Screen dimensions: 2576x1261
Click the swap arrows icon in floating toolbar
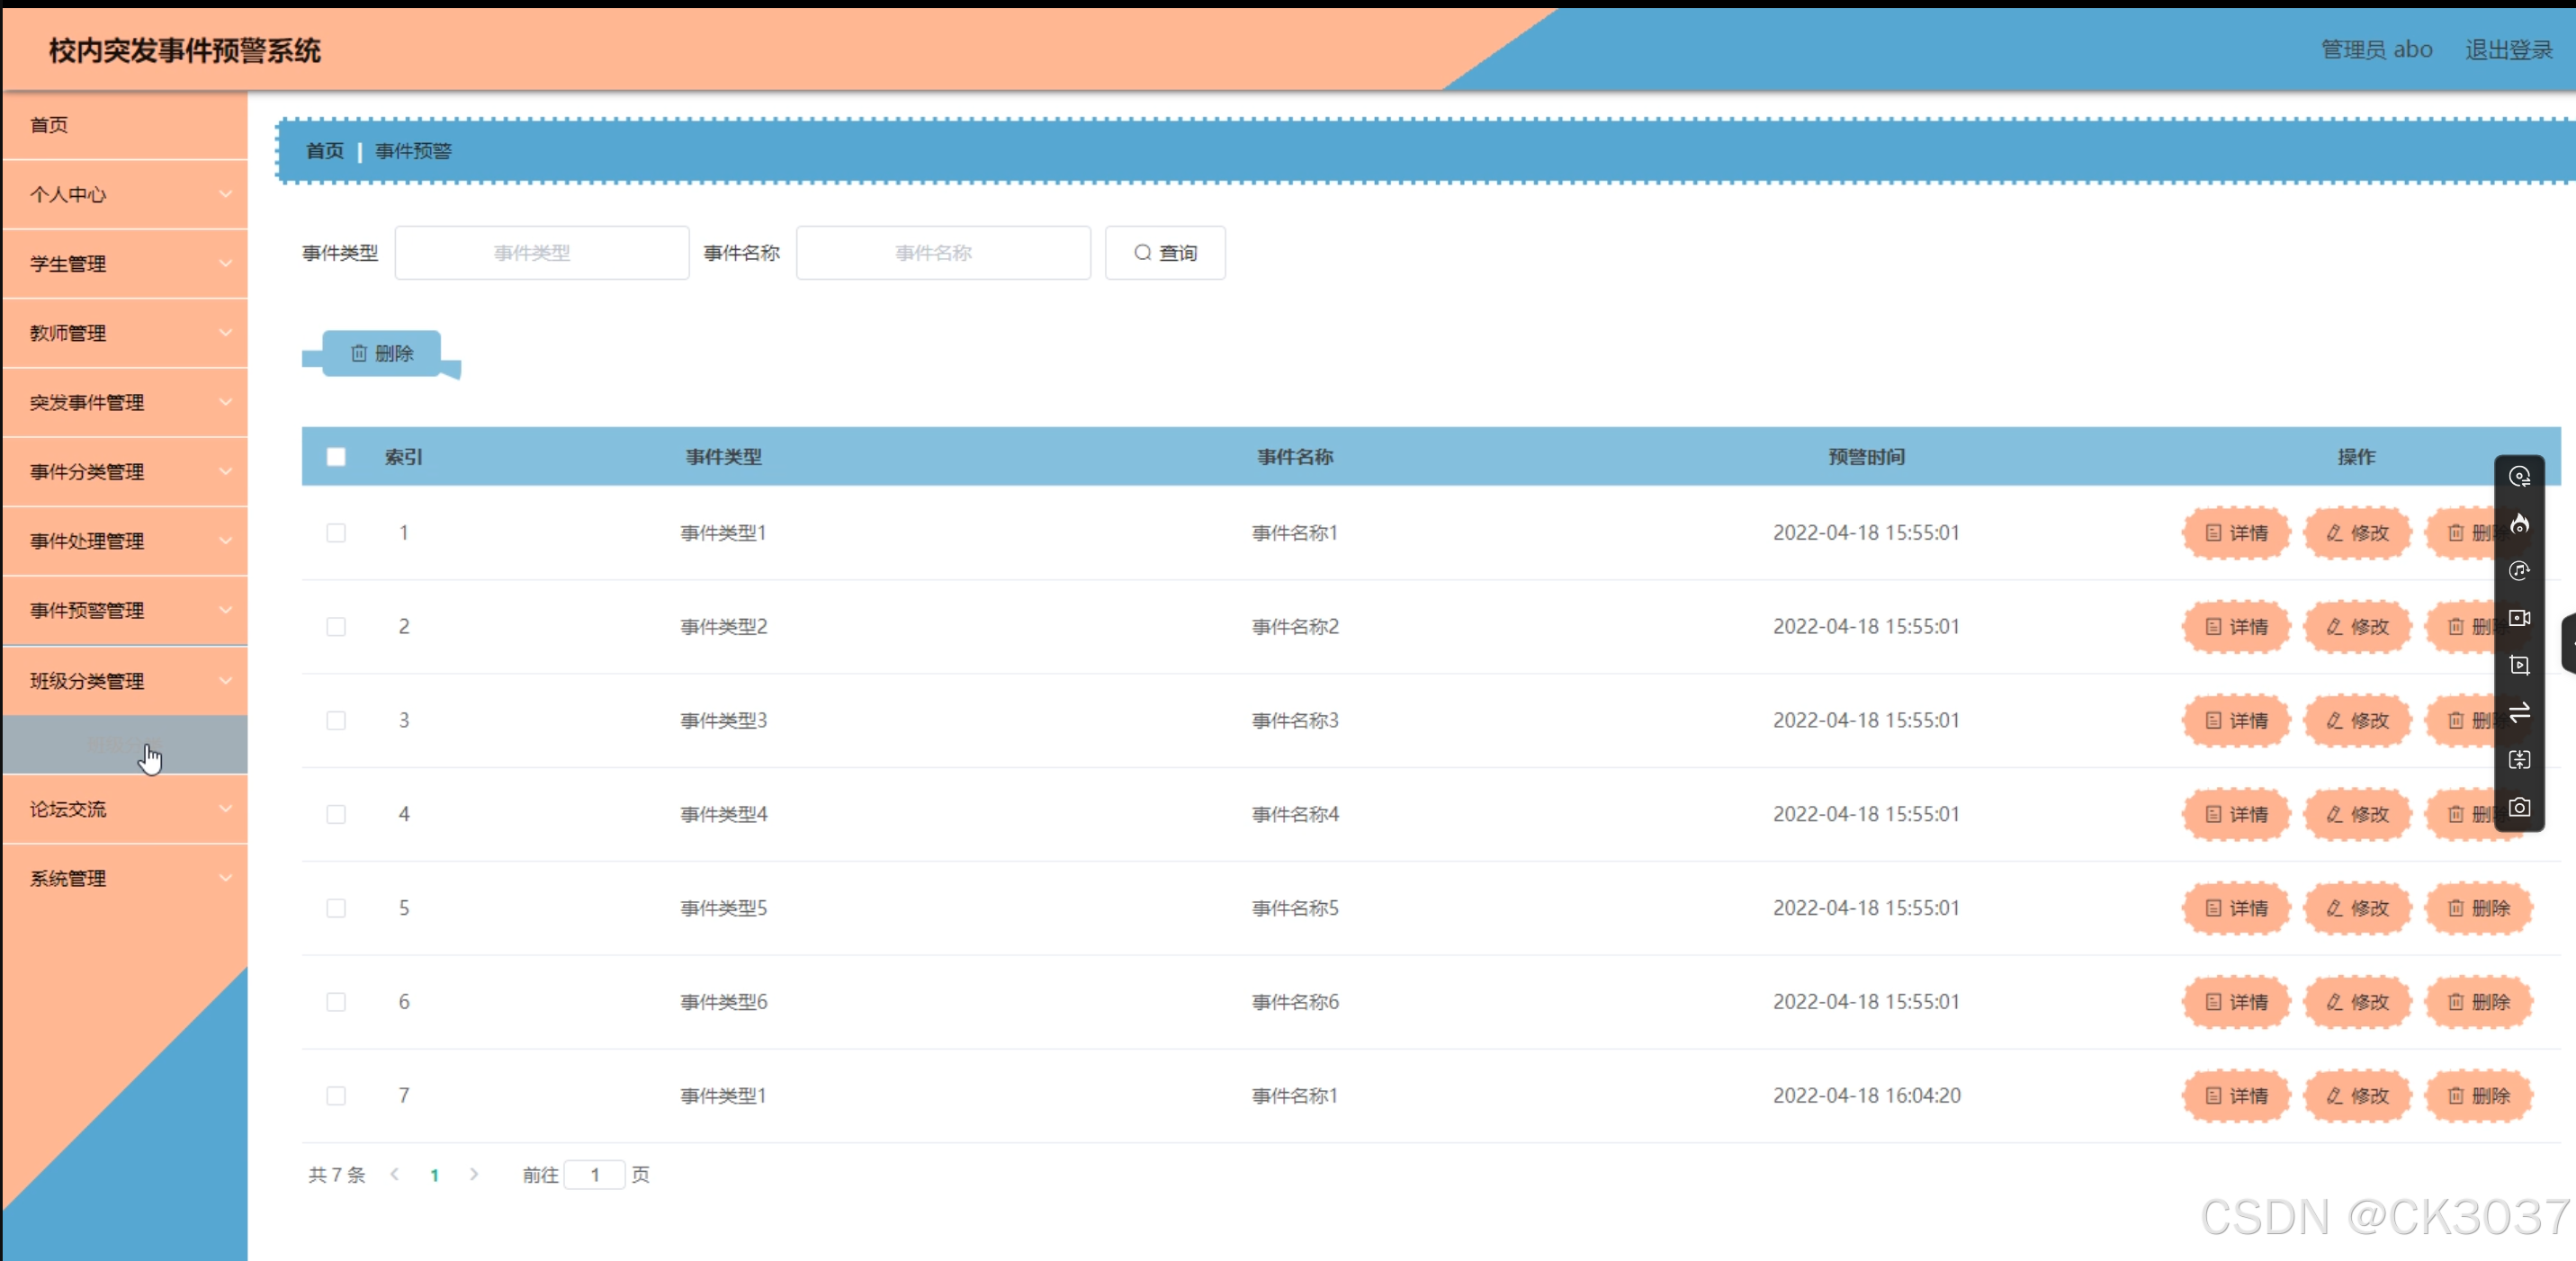coord(2519,712)
